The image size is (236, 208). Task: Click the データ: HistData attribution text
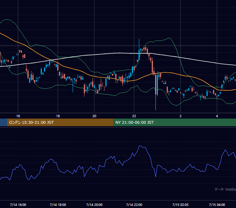click(x=225, y=189)
